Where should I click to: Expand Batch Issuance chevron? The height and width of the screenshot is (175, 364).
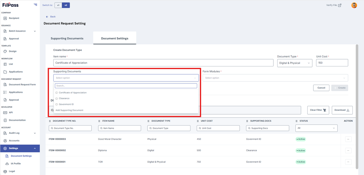35,31
